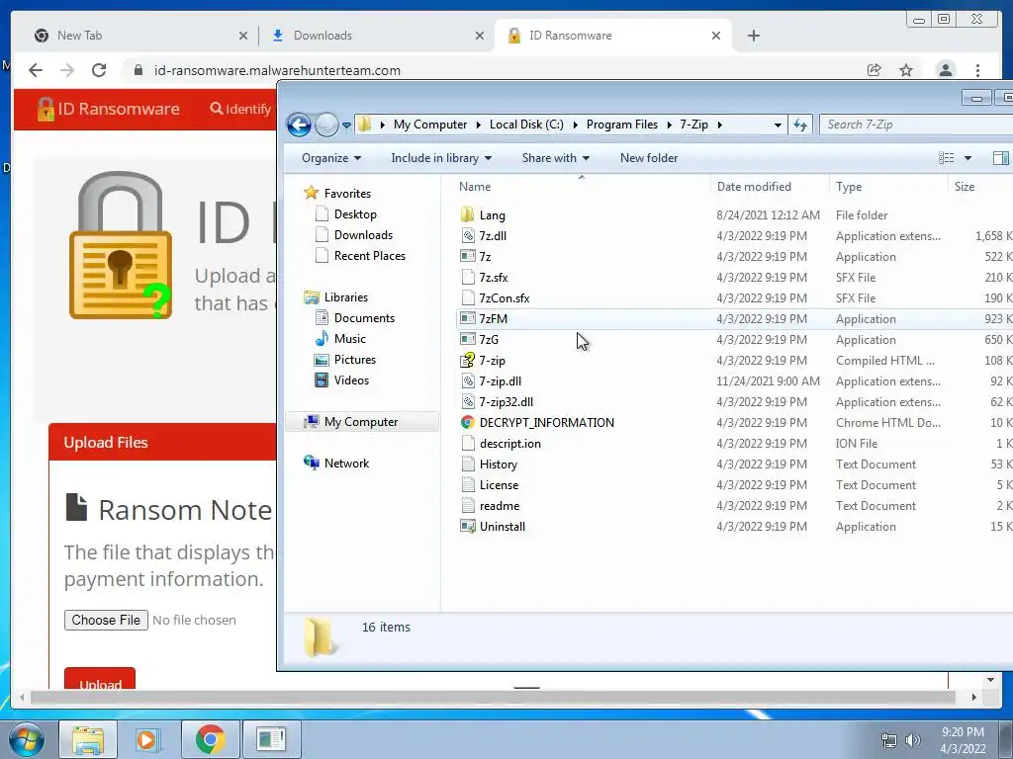This screenshot has width=1013, height=759.
Task: Click the red Upload button
Action: tap(100, 679)
